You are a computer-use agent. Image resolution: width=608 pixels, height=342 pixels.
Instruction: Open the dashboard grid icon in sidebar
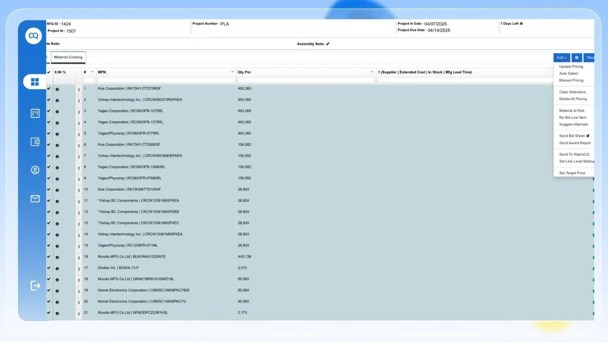click(35, 82)
